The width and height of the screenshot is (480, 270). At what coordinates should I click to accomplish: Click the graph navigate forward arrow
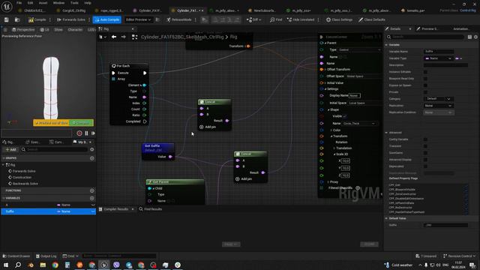tap(123, 37)
